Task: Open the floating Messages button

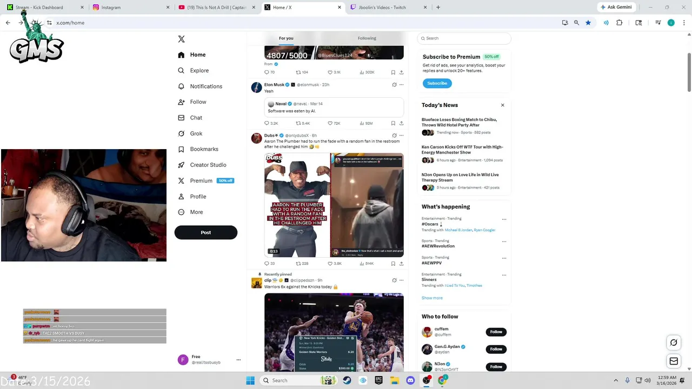Action: tap(674, 361)
